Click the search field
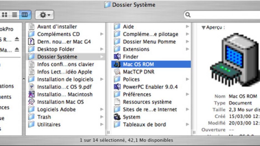Image resolution: width=260 pixels, height=146 pixels. coord(222,15)
